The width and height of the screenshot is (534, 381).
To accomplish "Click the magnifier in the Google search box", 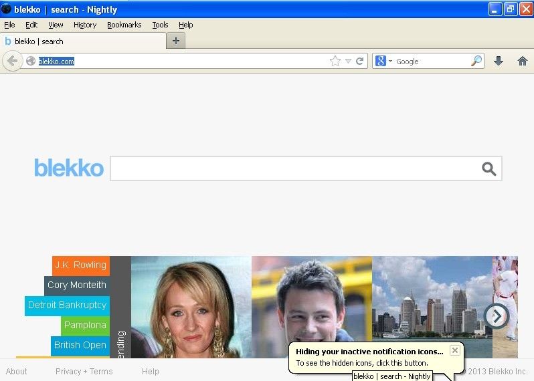I will (476, 61).
